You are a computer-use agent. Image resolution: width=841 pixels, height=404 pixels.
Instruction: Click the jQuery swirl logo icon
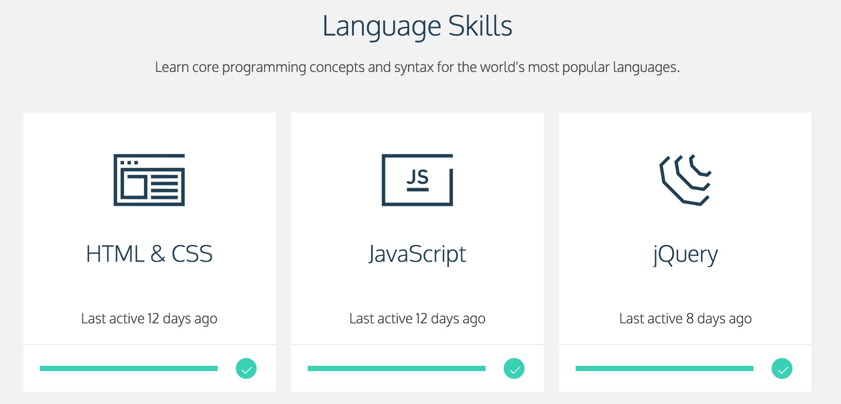pyautogui.click(x=685, y=180)
